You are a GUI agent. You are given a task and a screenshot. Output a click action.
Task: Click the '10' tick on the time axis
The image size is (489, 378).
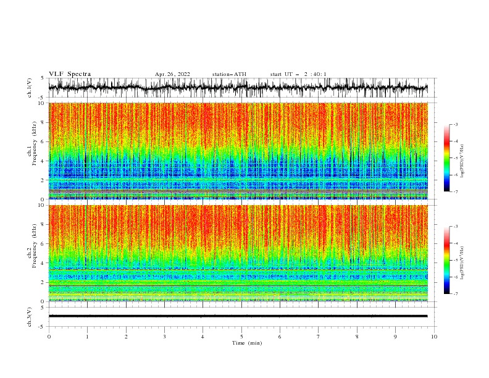(434, 337)
